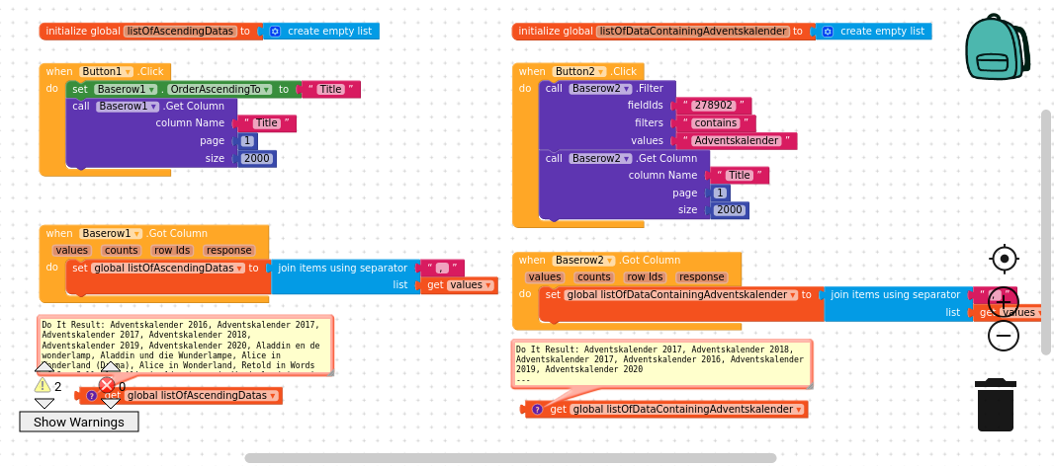
Task: Select "row Ids" parameter in Baserow2 Got Column
Action: coord(646,277)
